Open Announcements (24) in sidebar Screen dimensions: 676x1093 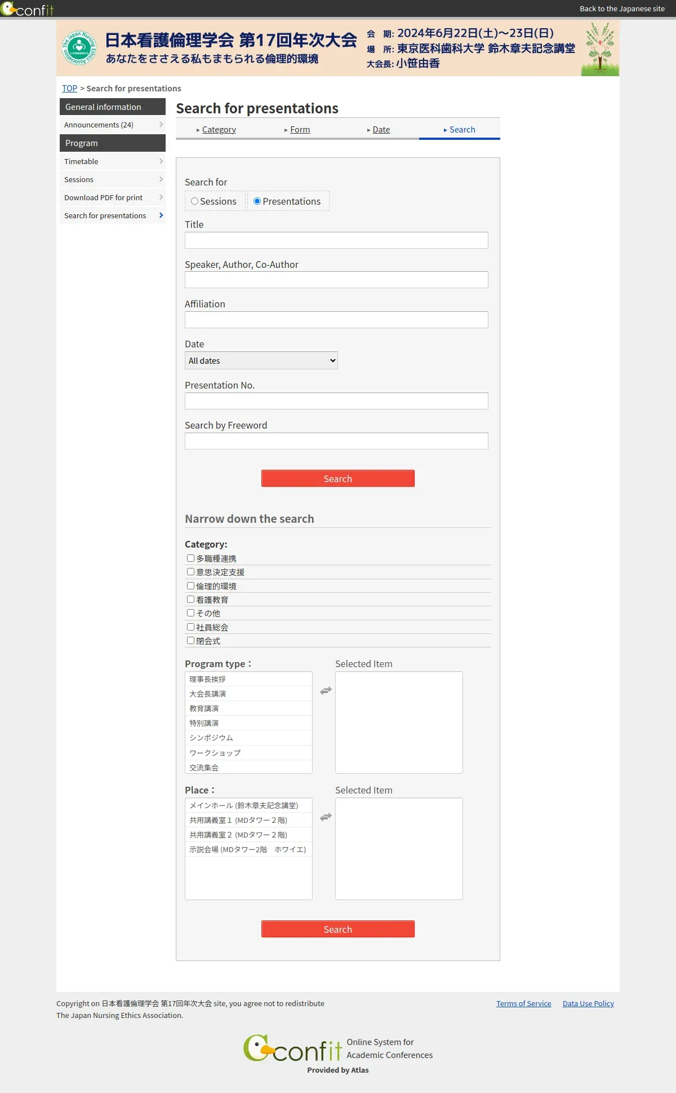pyautogui.click(x=113, y=125)
